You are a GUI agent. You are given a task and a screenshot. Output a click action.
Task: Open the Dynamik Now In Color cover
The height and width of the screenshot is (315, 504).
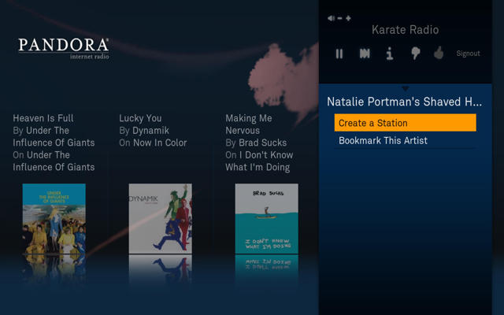161,219
